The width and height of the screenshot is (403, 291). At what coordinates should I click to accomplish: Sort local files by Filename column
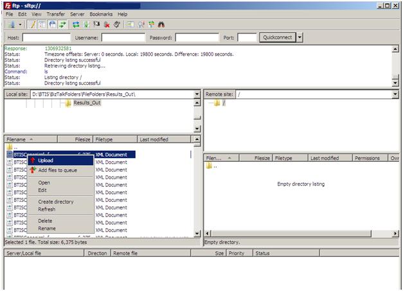[x=31, y=139]
